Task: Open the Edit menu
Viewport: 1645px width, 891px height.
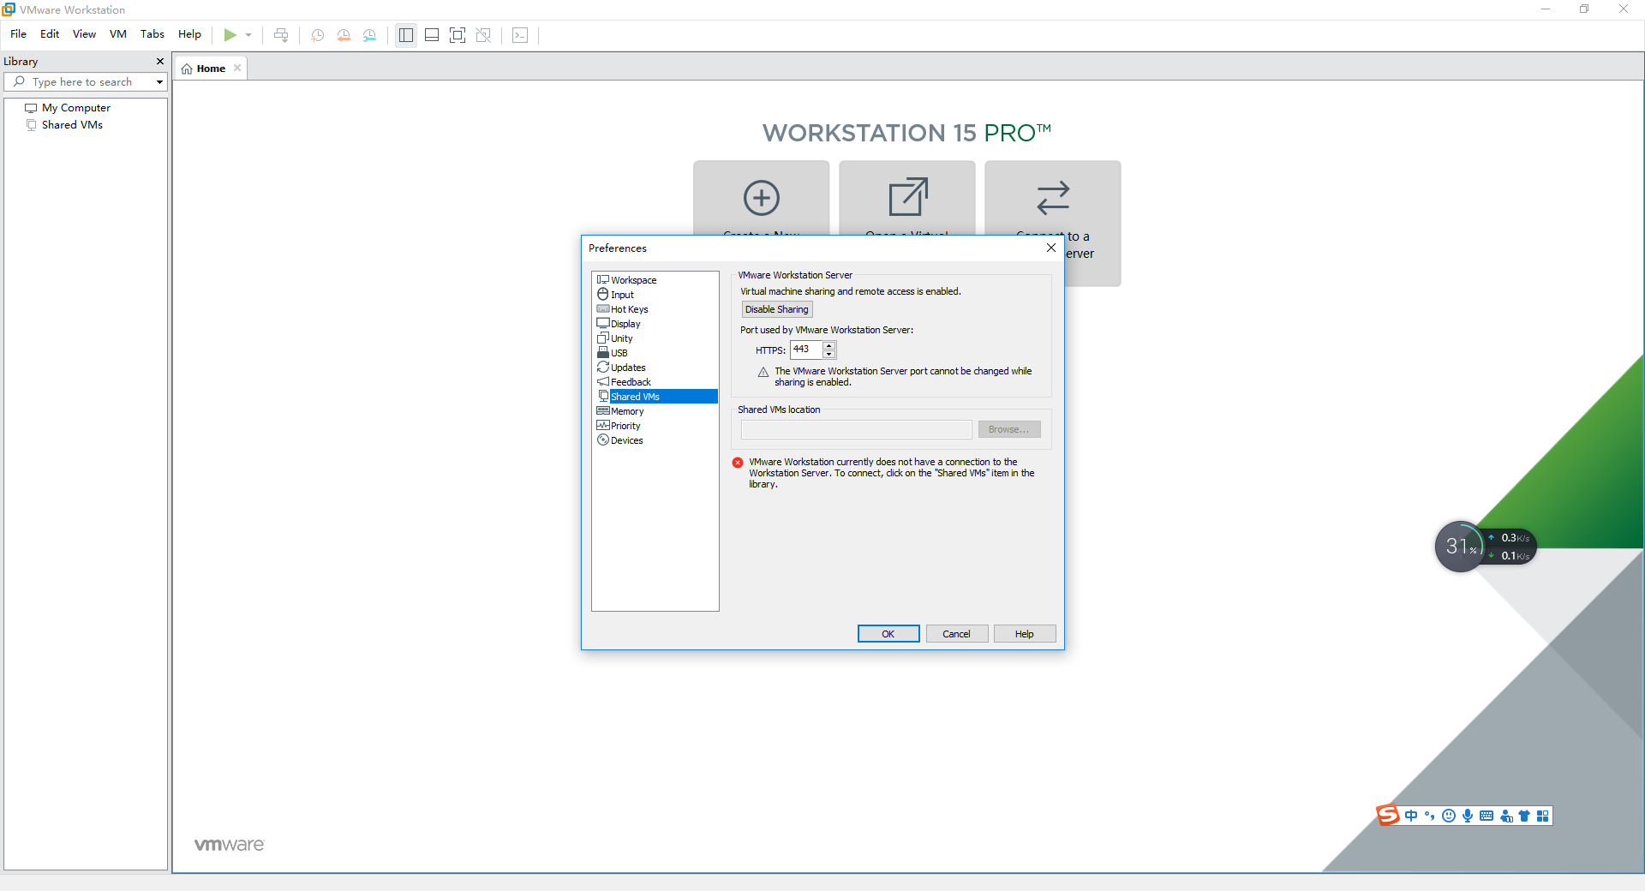Action: (50, 34)
